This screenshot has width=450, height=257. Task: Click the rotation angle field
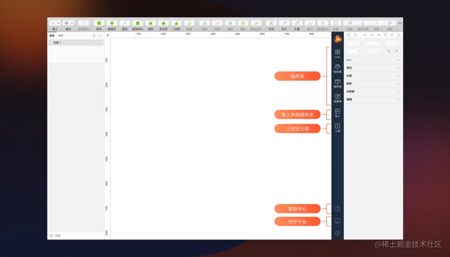(x=392, y=43)
